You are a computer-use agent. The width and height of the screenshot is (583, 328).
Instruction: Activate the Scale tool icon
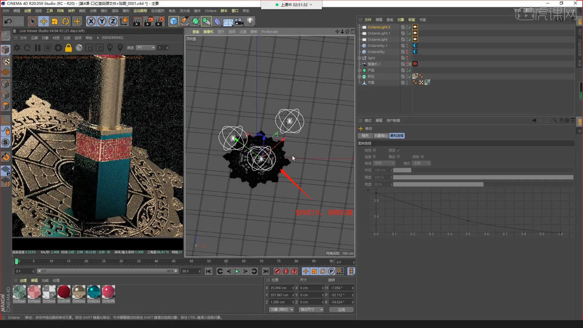(55, 21)
